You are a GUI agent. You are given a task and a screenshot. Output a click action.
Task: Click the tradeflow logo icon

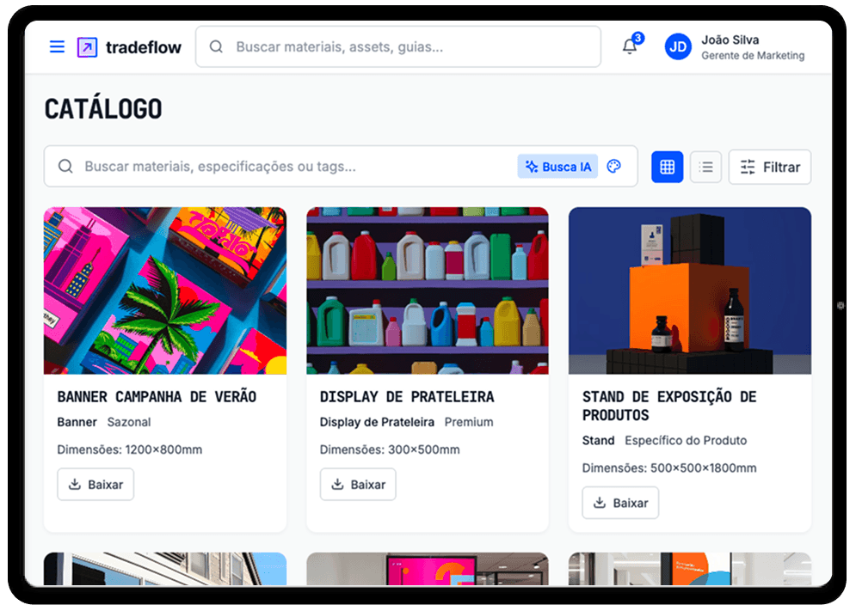(88, 47)
